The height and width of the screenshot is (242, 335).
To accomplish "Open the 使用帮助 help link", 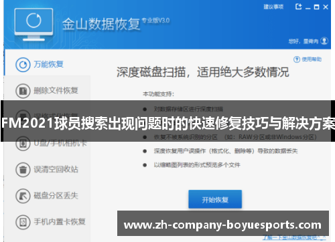I will pos(312,59).
